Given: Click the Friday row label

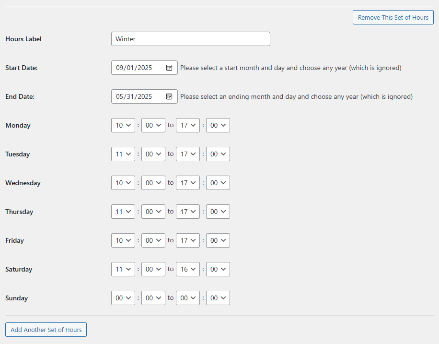Looking at the screenshot, I should coord(14,240).
